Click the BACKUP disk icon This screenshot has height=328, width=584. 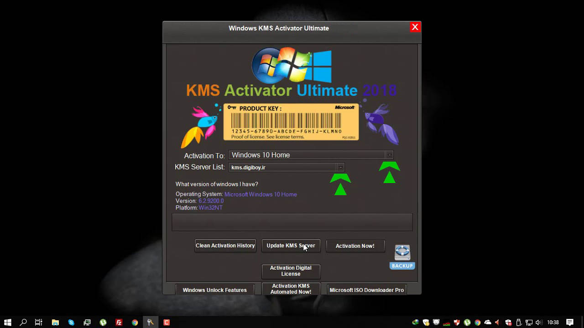tap(402, 257)
